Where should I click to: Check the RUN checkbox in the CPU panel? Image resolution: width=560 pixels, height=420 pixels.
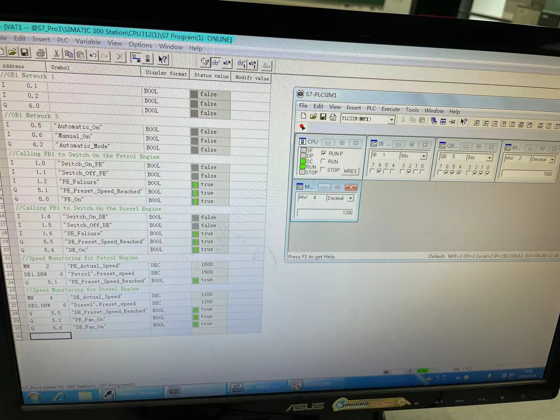324,161
